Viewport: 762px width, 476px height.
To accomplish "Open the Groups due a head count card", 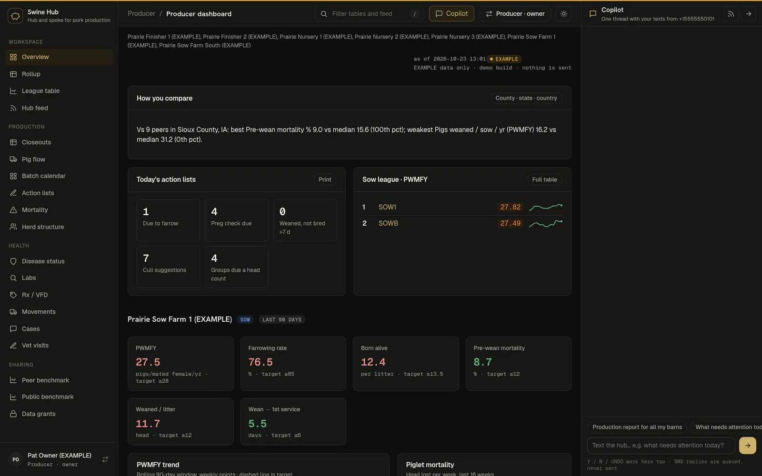I will tap(236, 267).
